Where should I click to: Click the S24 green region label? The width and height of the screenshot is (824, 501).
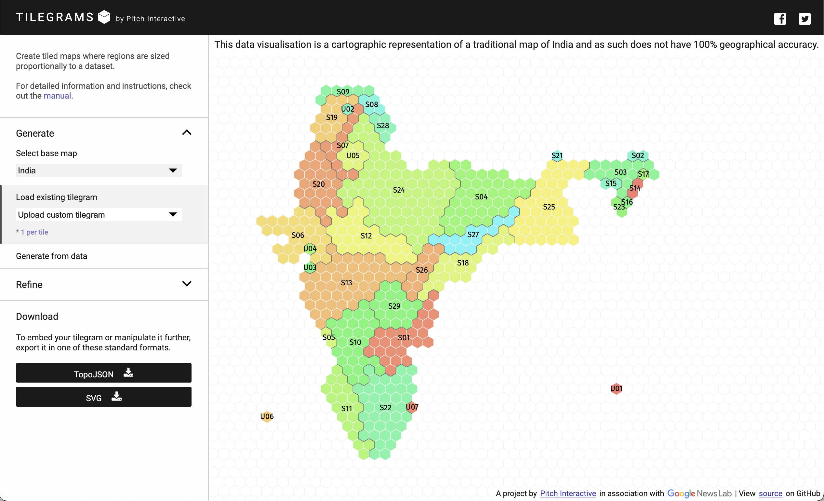point(399,190)
